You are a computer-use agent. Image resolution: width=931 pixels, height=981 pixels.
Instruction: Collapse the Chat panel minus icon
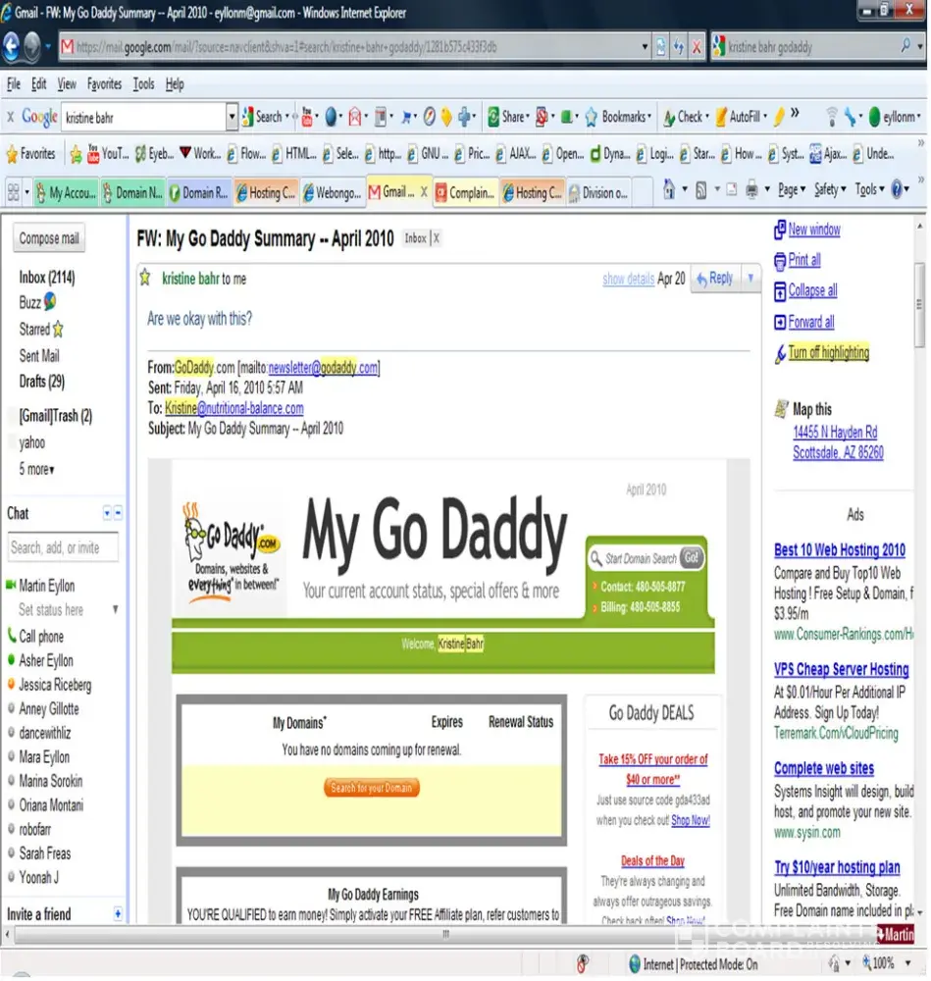[118, 513]
